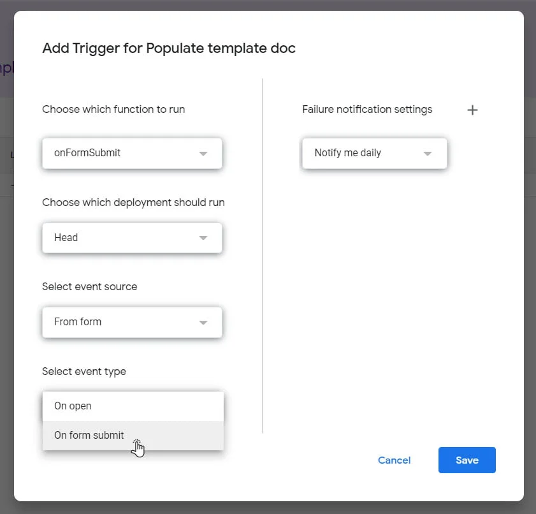Click the Choose which function to run label

tap(113, 109)
